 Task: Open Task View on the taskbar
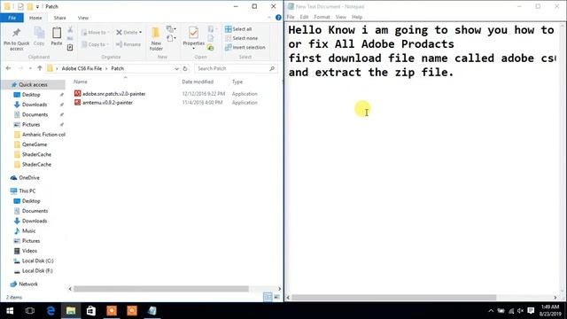pos(30,311)
